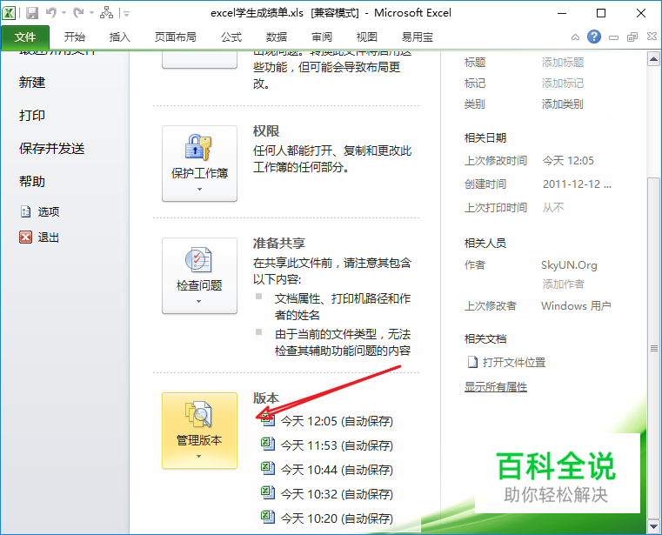Image resolution: width=662 pixels, height=535 pixels.
Task: Click the Undo arrow icon
Action: [x=50, y=13]
